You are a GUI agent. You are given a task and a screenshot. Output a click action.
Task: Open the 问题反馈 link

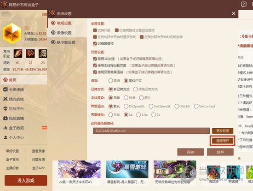38,160
